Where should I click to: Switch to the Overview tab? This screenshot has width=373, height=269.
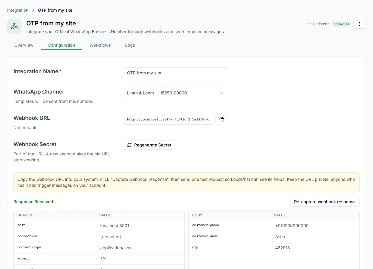24,45
